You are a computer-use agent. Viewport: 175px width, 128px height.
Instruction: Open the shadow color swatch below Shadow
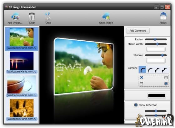tap(156, 61)
